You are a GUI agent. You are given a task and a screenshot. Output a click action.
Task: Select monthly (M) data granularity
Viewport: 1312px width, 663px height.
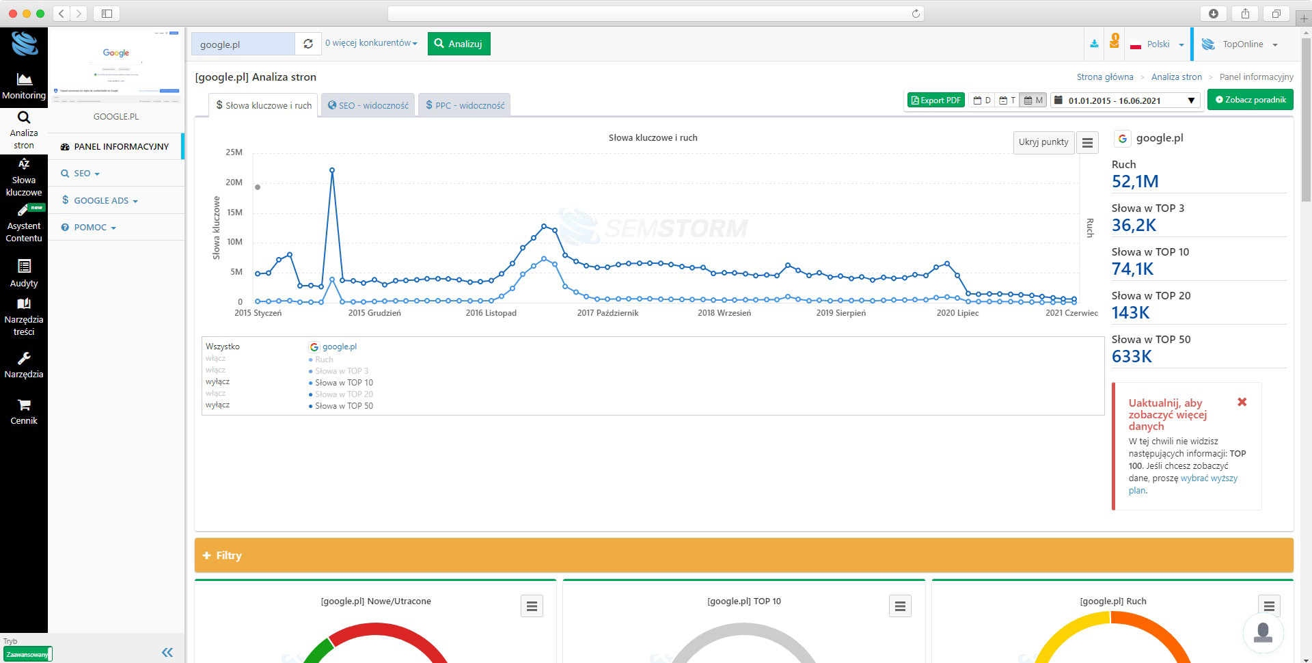coord(1033,100)
